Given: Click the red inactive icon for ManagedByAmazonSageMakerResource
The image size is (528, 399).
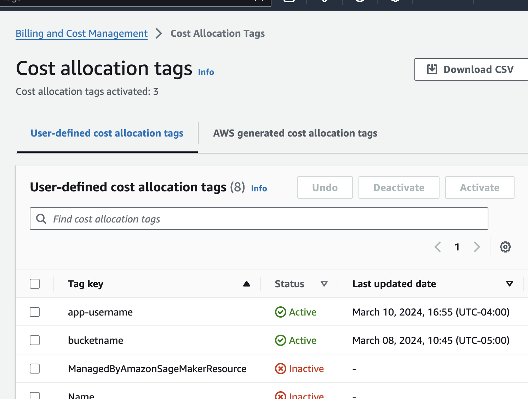Looking at the screenshot, I should pos(281,369).
